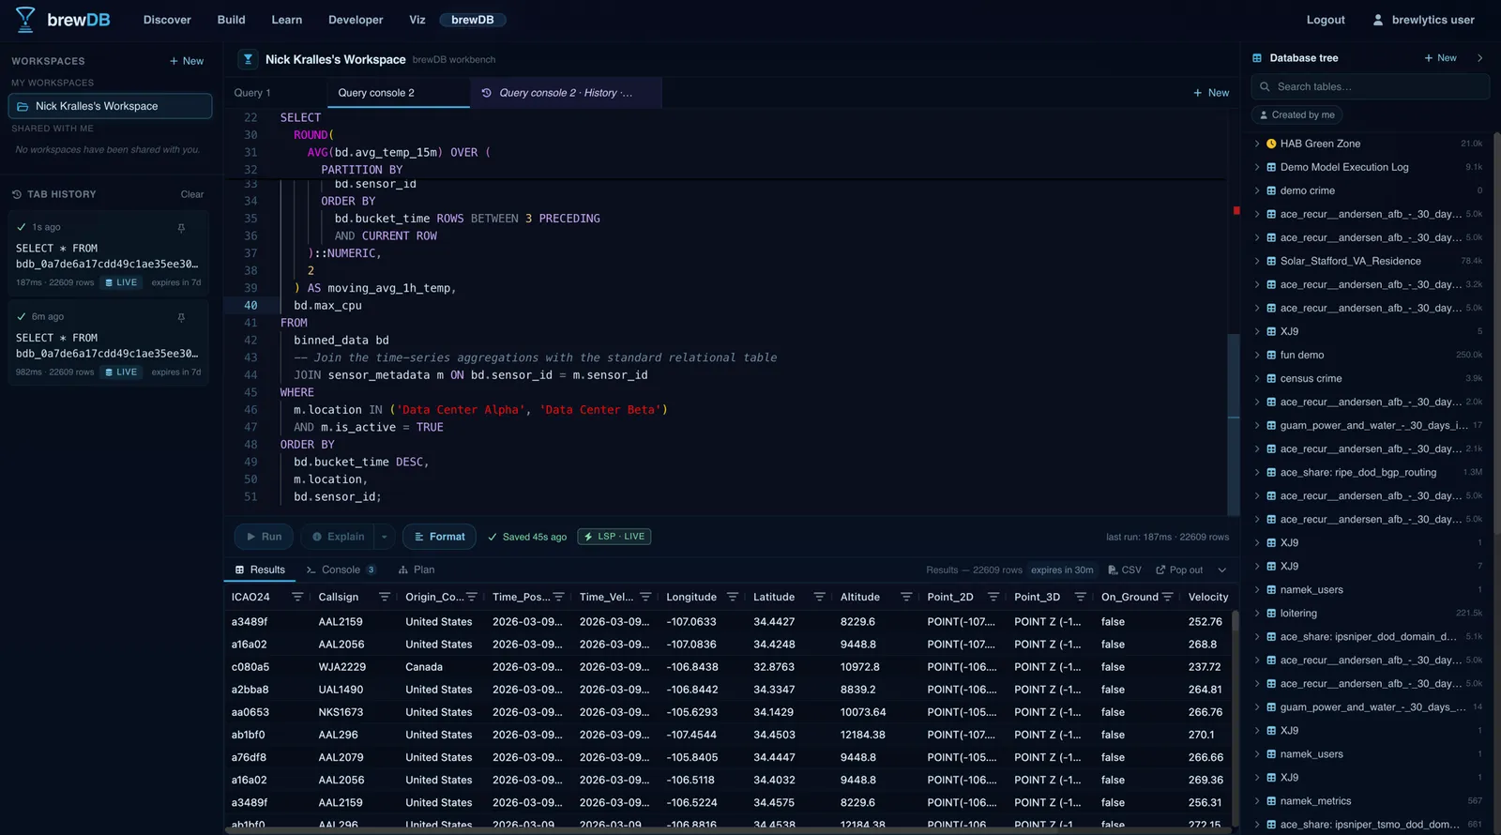Pin the '6m ago' history entry

click(x=181, y=317)
